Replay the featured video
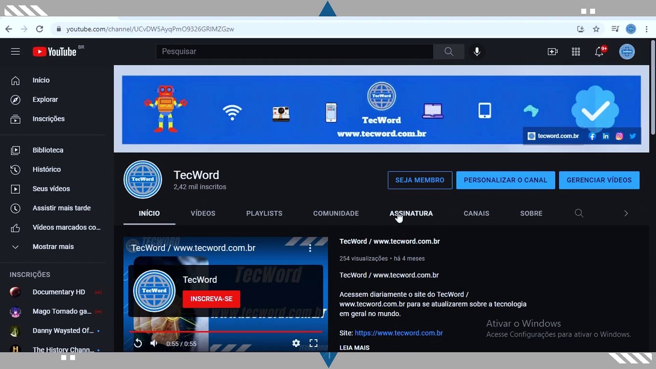656x369 pixels. pyautogui.click(x=138, y=343)
